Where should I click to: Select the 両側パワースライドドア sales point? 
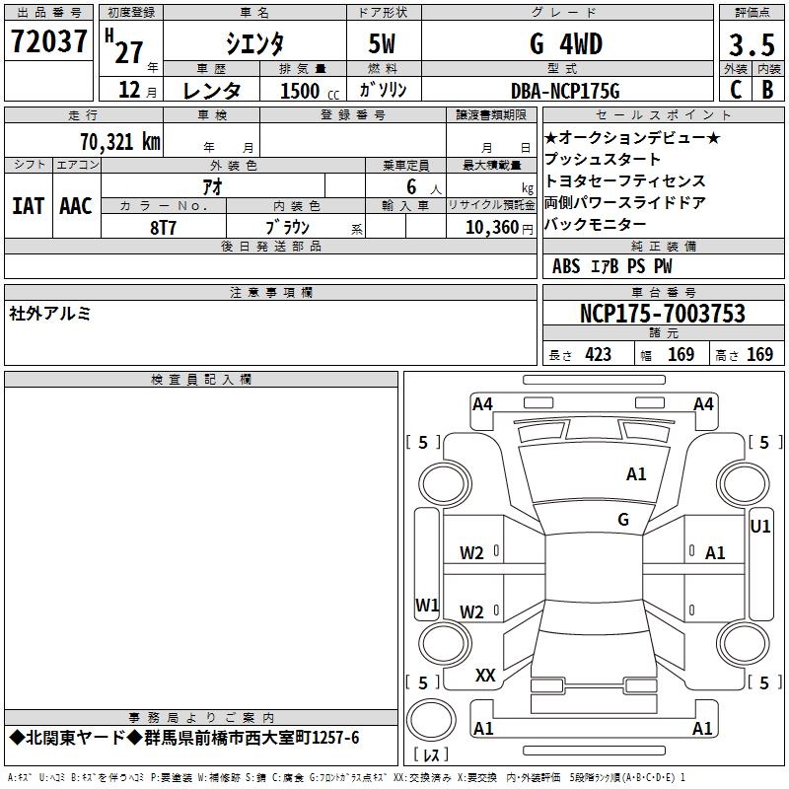pos(624,202)
